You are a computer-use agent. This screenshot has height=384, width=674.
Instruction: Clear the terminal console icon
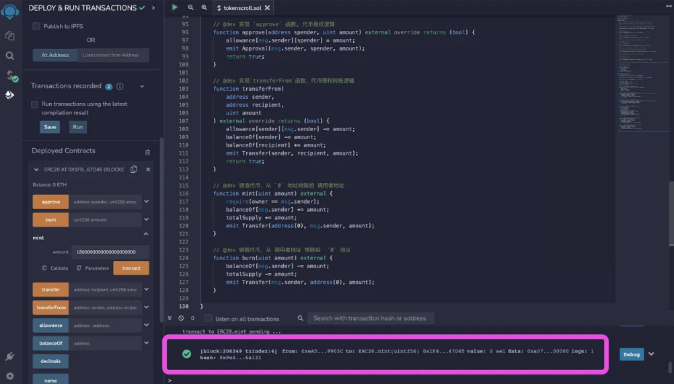(x=181, y=318)
